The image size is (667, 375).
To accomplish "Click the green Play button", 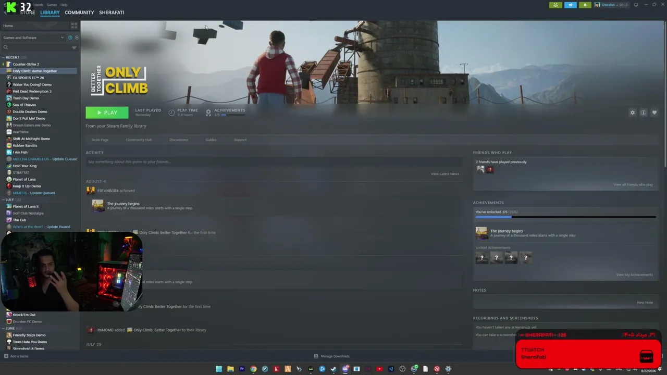I will 107,113.
